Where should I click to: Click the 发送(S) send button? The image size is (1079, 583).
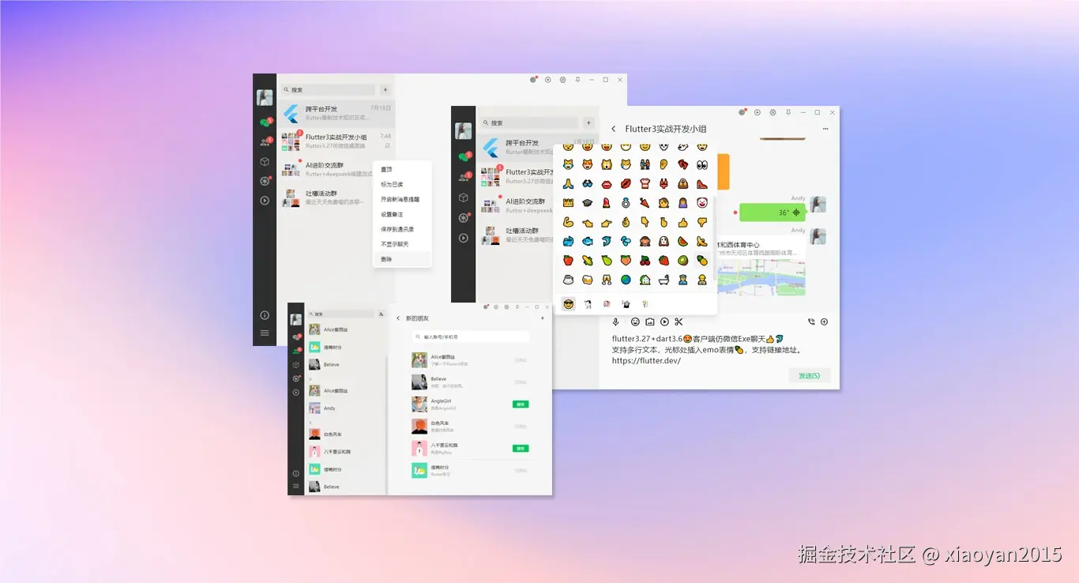point(810,375)
